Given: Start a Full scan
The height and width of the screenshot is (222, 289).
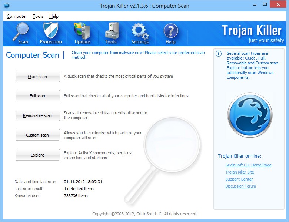Looking at the screenshot, I should (x=37, y=96).
